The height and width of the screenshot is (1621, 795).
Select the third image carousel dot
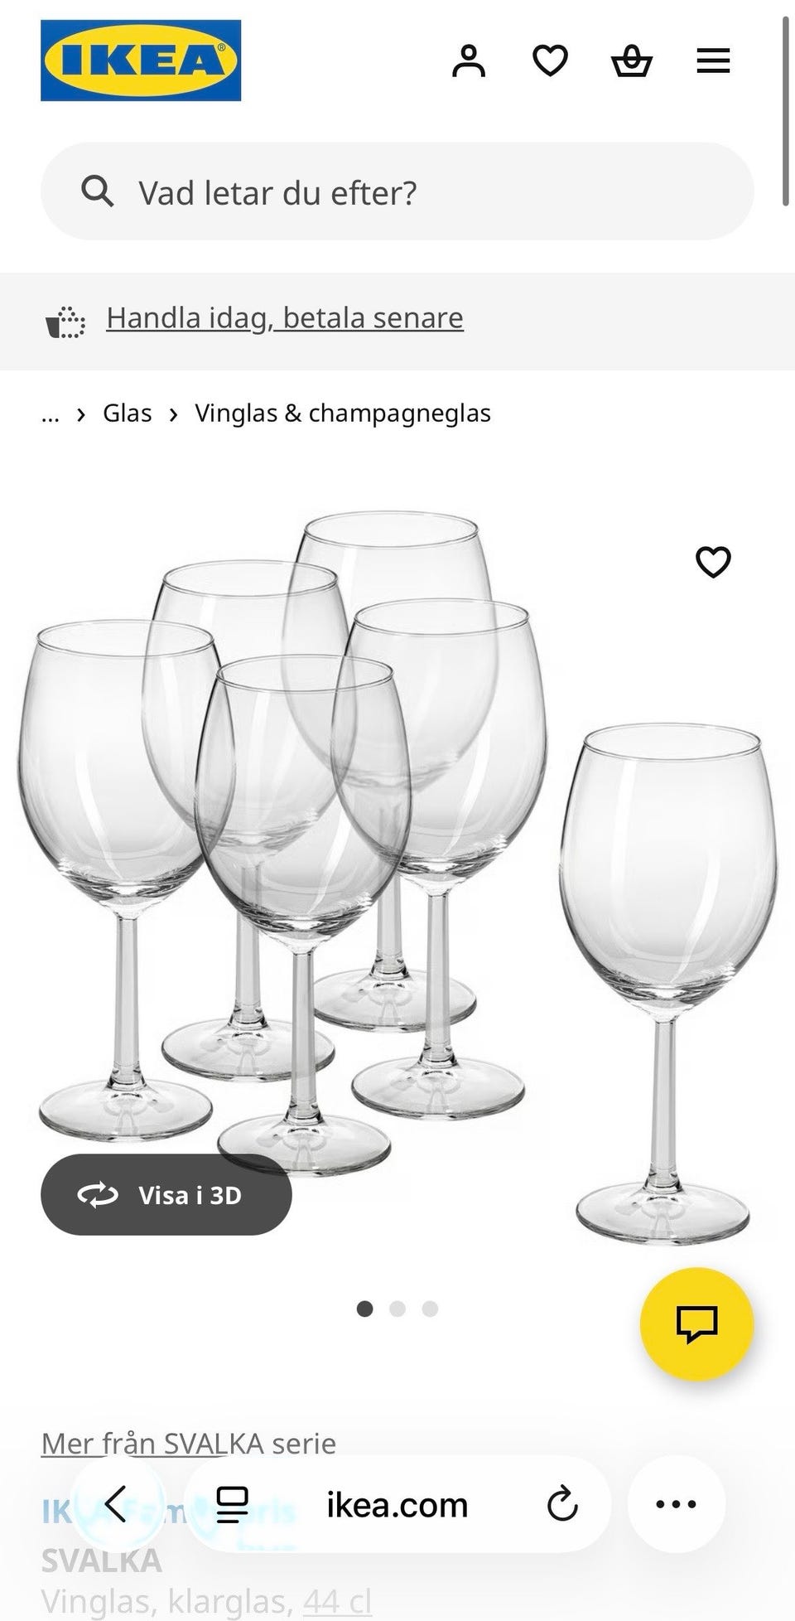(x=430, y=1309)
